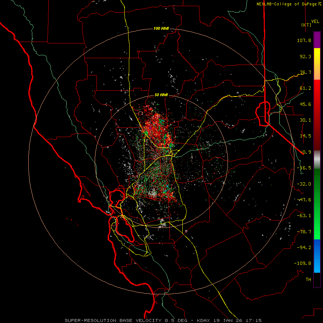
Task: Pick the yellow-orange segment of velocity color bar
Action: pyautogui.click(x=317, y=64)
